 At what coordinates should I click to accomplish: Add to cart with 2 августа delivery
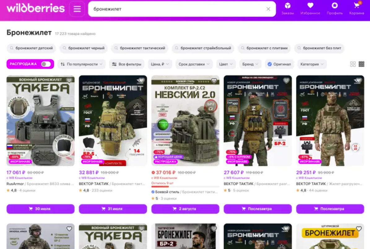coord(185,209)
